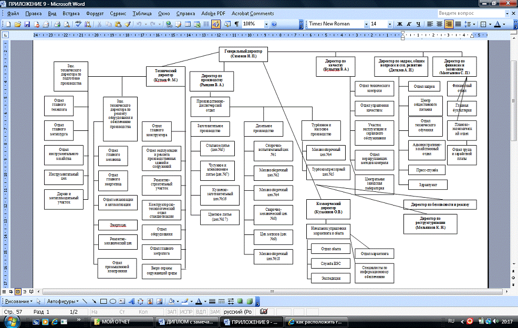This screenshot has height=328, width=518.
Task: Toggle Underline (Ч) formatting
Action: click(418, 24)
